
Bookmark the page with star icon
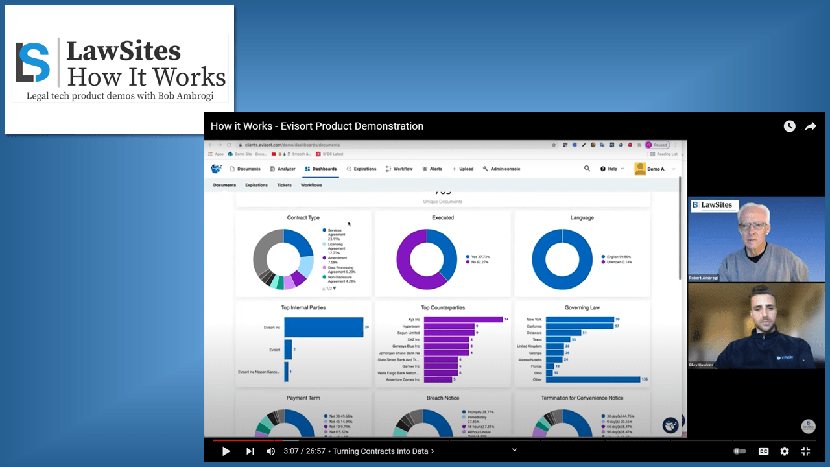554,145
